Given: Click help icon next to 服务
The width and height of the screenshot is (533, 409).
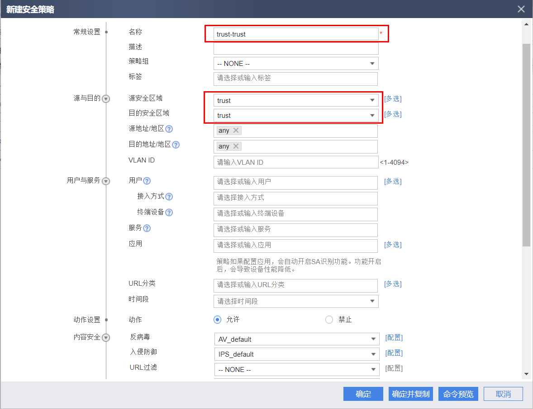Looking at the screenshot, I should [x=147, y=228].
